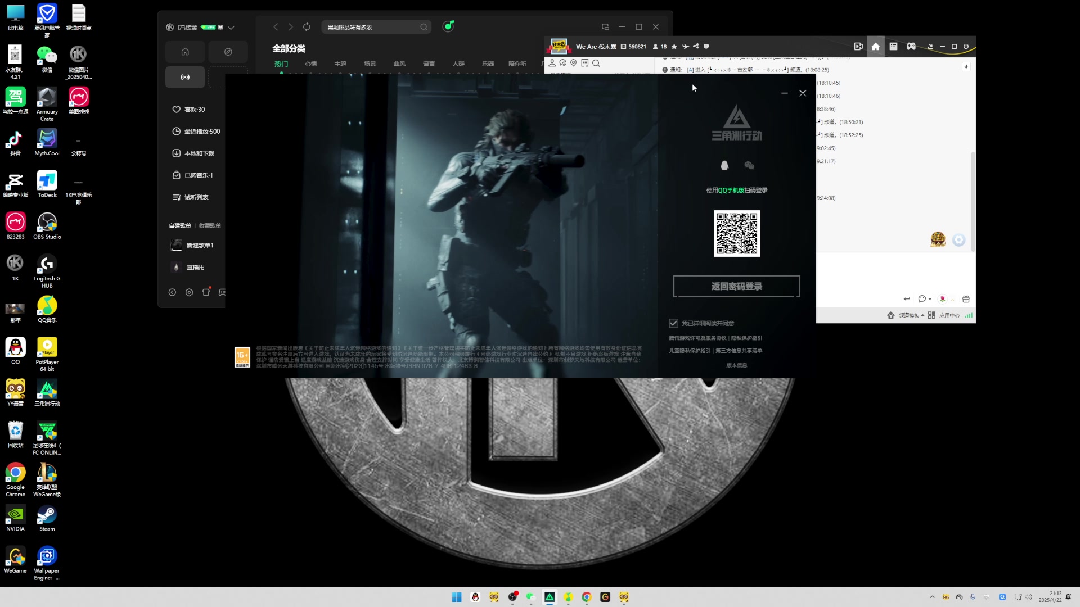
Task: Select the QQ login icon in game launcher
Action: 724,165
